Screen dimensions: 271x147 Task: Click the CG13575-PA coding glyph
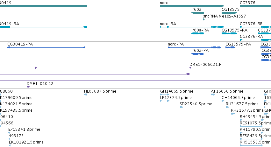click(x=230, y=47)
